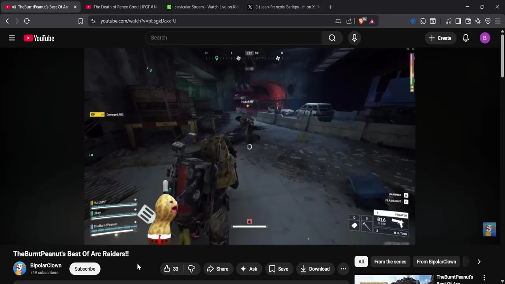Open the media control music note icon

point(449,21)
